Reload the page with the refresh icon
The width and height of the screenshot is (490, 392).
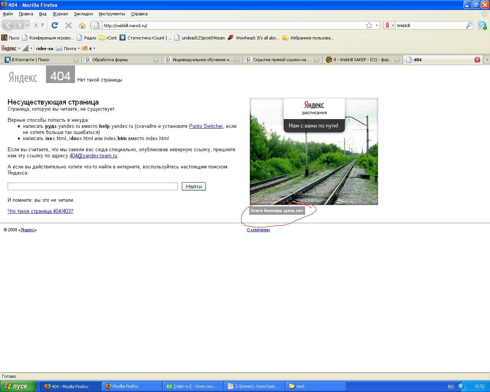click(x=55, y=25)
